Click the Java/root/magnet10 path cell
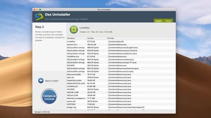This screenshot has width=211, height=118. click(x=126, y=107)
